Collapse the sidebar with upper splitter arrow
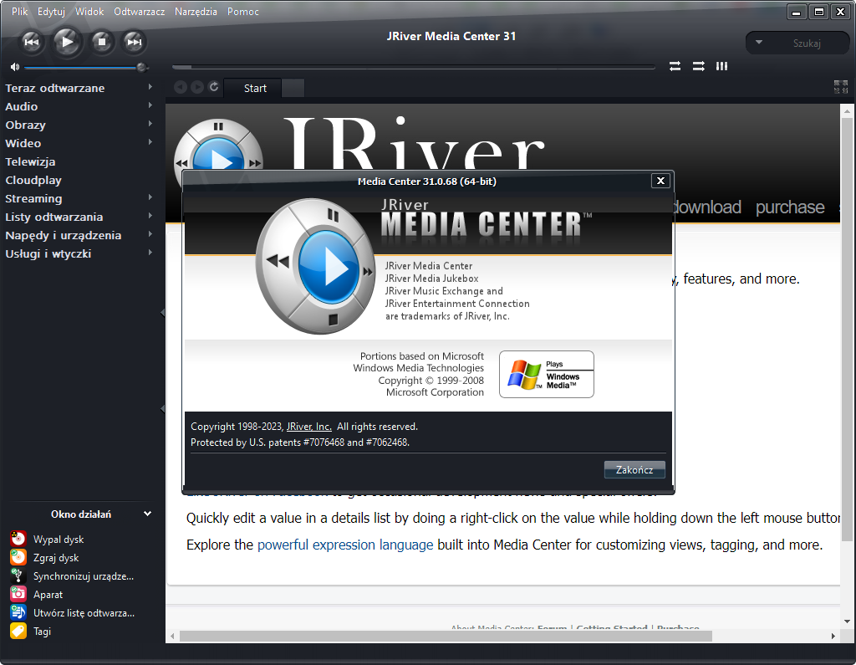856x665 pixels. point(162,312)
